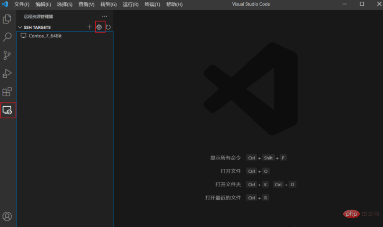Open the 查看(V) menu

tap(86, 4)
